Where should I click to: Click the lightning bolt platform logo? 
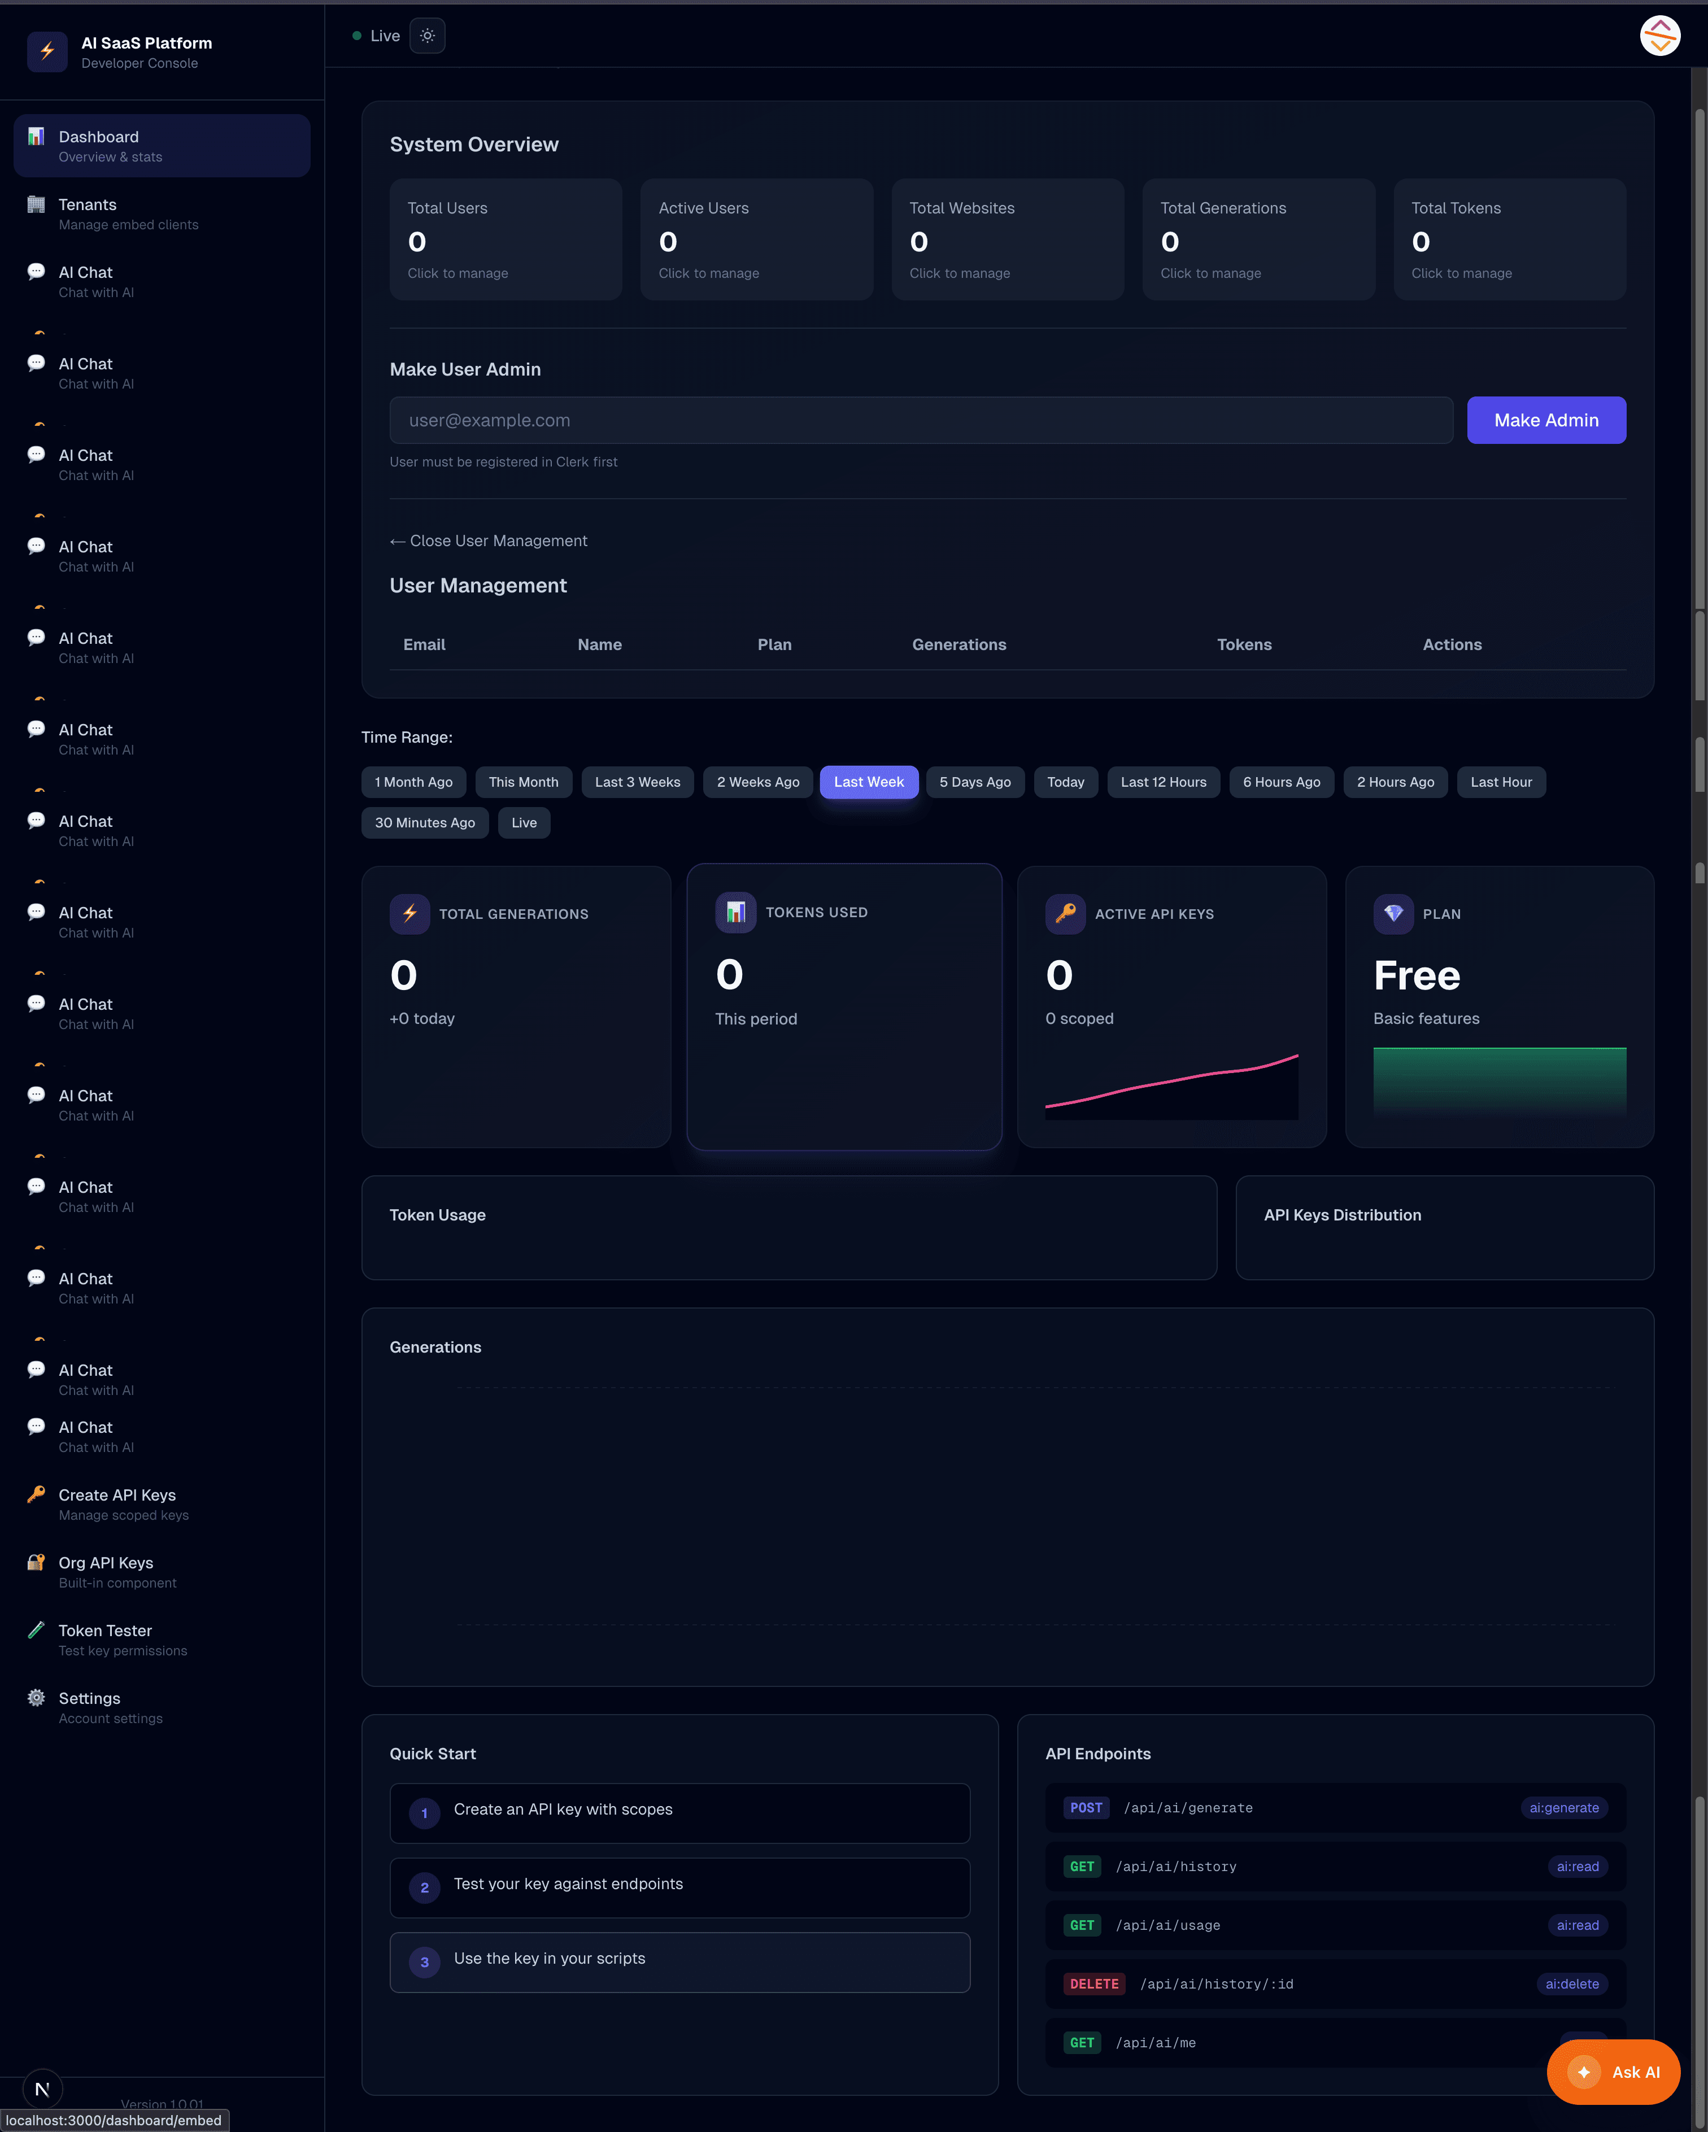46,51
